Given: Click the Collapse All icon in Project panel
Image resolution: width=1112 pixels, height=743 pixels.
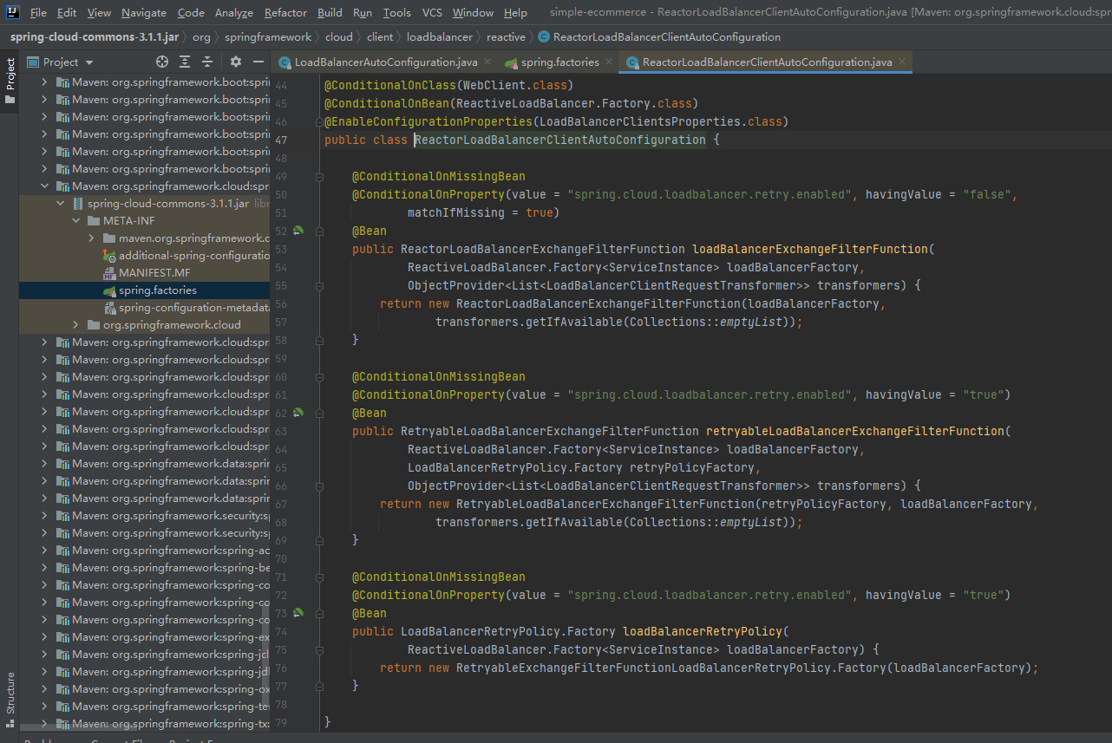Looking at the screenshot, I should coord(207,62).
